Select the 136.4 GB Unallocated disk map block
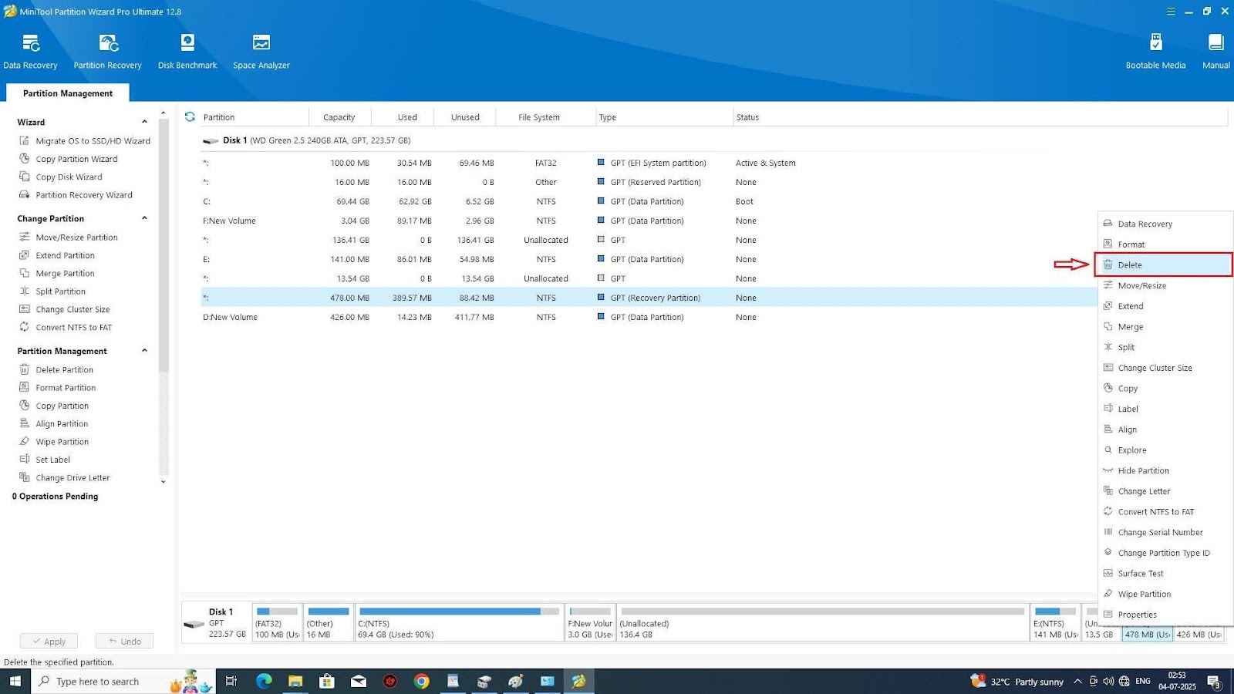Image resolution: width=1234 pixels, height=694 pixels. (823, 622)
